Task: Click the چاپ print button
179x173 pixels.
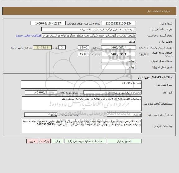Action: point(57,141)
